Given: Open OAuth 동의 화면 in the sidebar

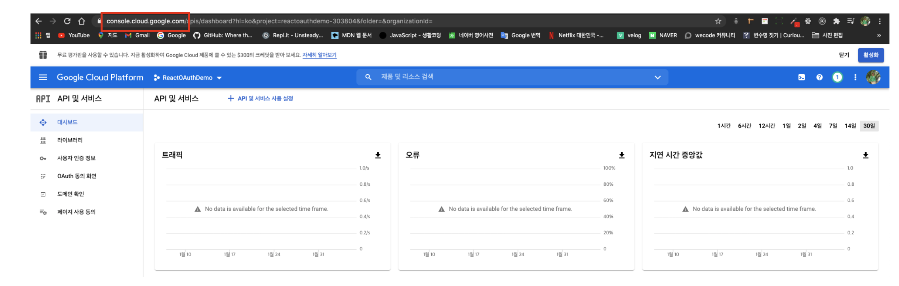Looking at the screenshot, I should [87, 176].
